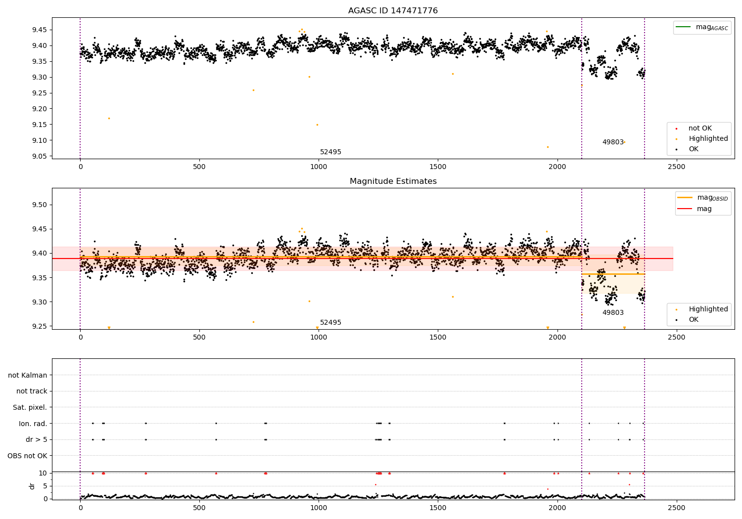Click the '5' tick on the dr axis
This screenshot has height=519, width=742.
coord(45,486)
